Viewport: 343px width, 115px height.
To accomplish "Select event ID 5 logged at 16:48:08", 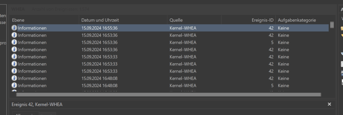I will 170,85.
